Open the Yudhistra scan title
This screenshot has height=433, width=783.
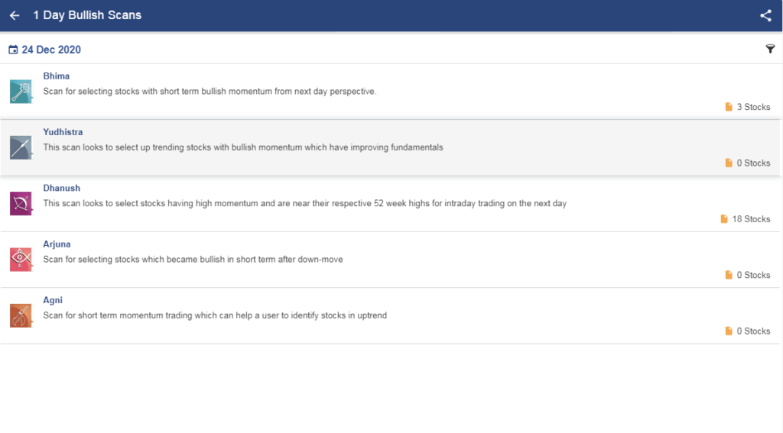(x=63, y=132)
